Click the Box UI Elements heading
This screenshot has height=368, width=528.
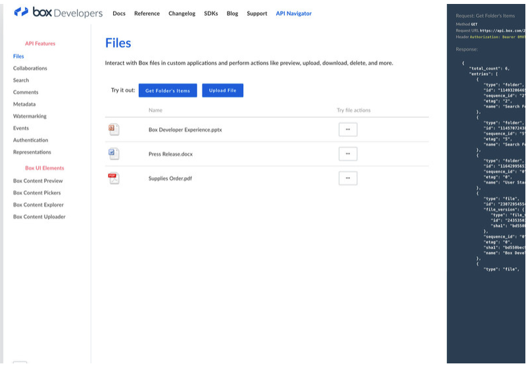pos(45,168)
